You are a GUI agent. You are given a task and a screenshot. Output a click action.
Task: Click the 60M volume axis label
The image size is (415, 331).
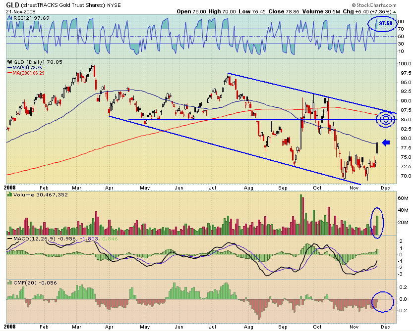click(403, 198)
